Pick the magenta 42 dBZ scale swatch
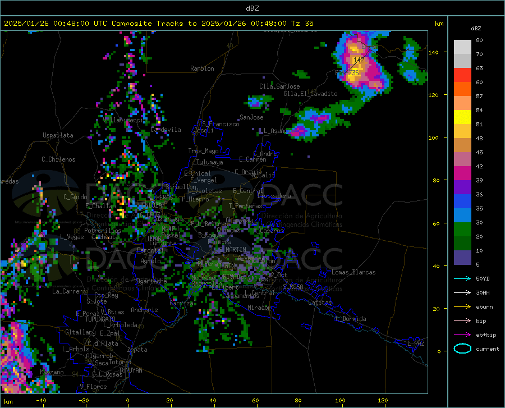 462,173
